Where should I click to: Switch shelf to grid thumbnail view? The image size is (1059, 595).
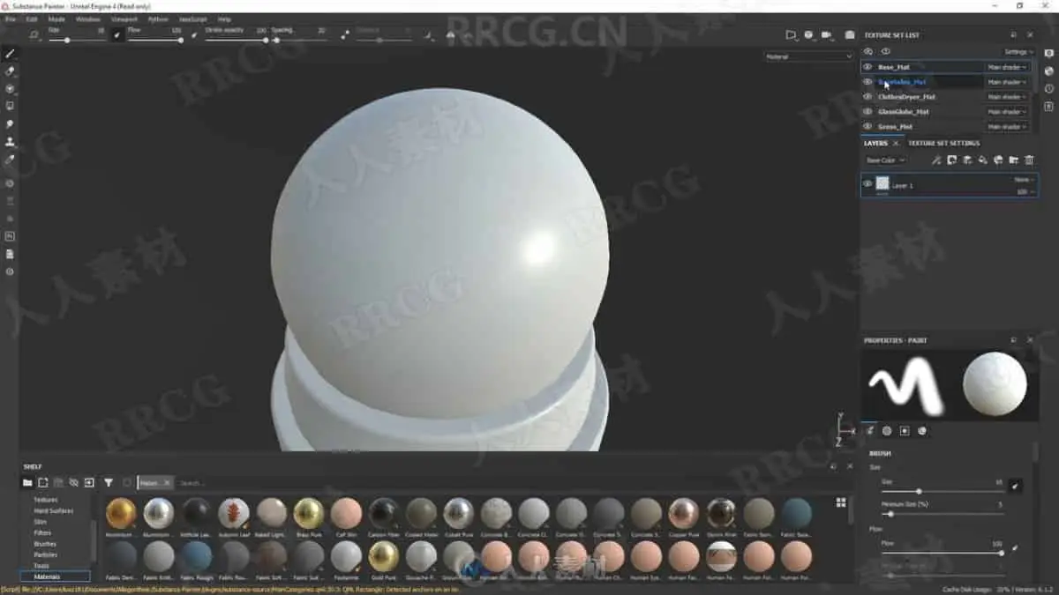pos(841,502)
